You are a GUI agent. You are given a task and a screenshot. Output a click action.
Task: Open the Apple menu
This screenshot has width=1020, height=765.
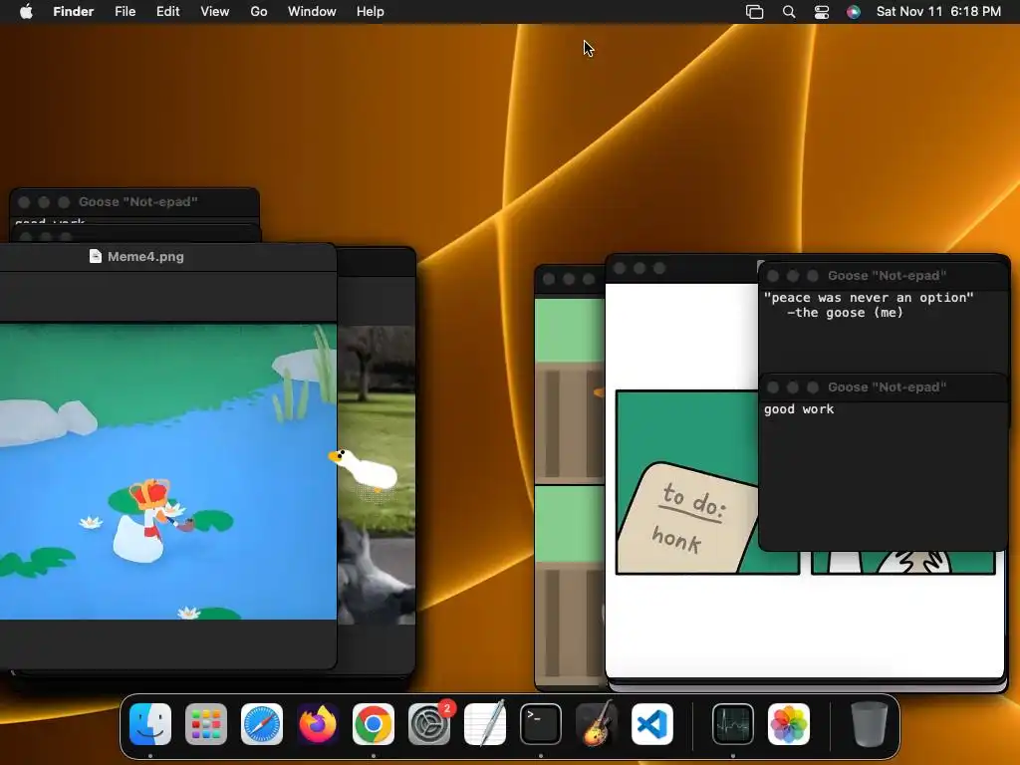[26, 12]
